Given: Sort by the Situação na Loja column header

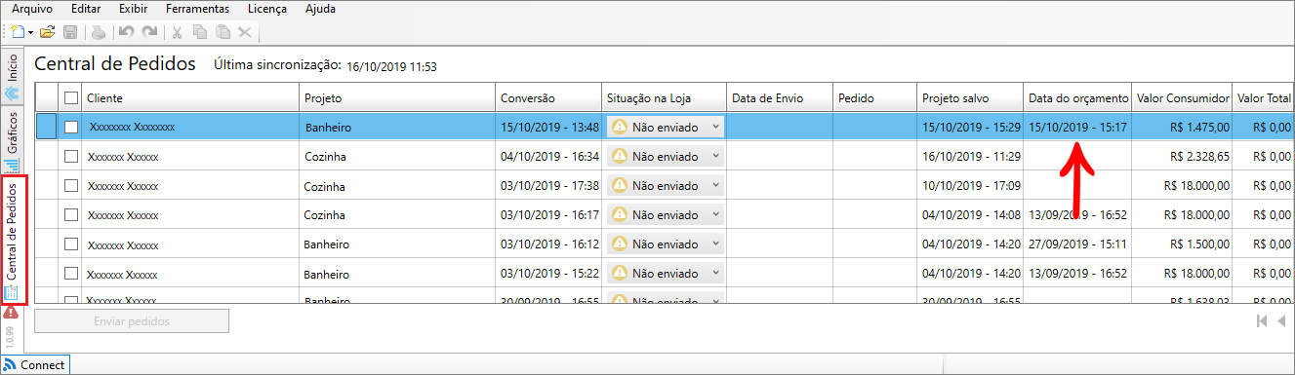Looking at the screenshot, I should coord(664,97).
